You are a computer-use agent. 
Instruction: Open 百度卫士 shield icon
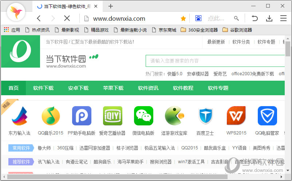coord(205,116)
